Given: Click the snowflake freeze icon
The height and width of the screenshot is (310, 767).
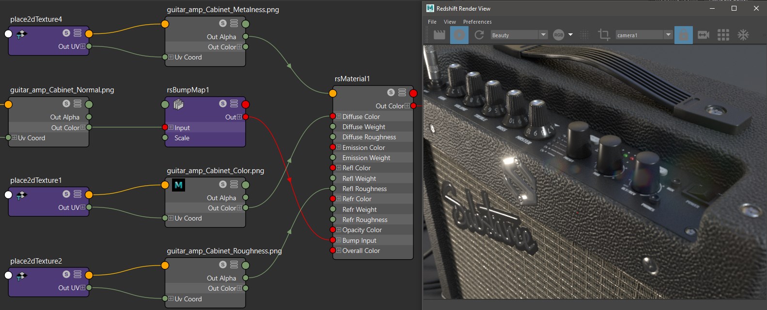Looking at the screenshot, I should tap(743, 35).
